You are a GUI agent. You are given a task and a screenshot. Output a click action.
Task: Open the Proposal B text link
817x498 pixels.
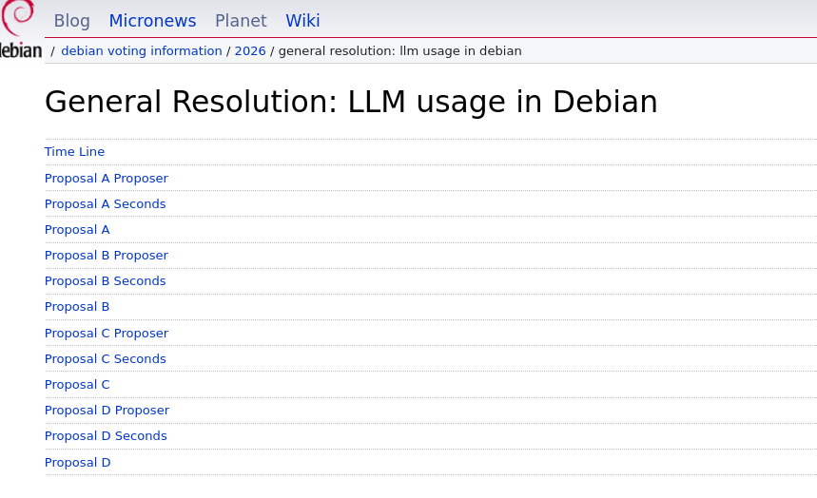pyautogui.click(x=77, y=307)
